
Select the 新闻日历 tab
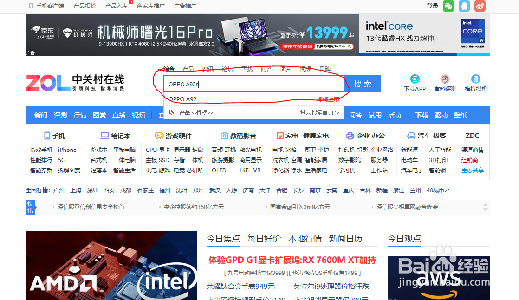(x=345, y=239)
